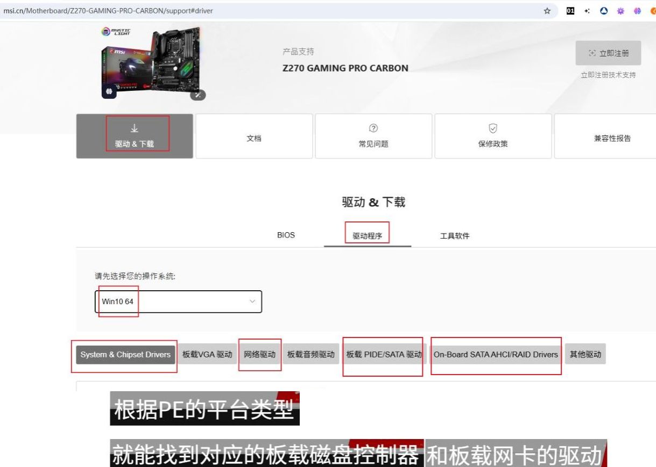Screen dimensions: 656x467
Task: Click the 立即注册技术支持 text
Action: pyautogui.click(x=608, y=75)
